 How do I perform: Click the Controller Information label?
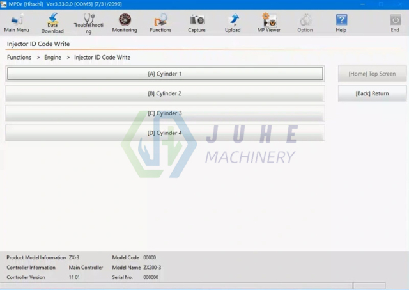31,267
